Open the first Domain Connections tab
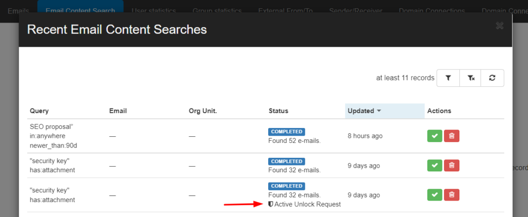This screenshot has width=528, height=217. pyautogui.click(x=432, y=11)
